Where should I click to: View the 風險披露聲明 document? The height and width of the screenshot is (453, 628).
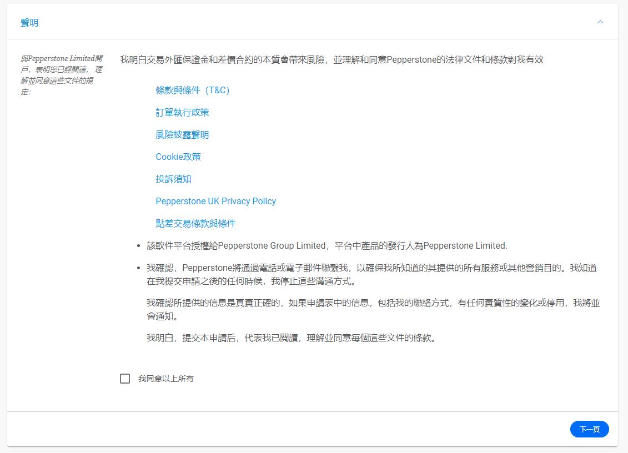(182, 134)
